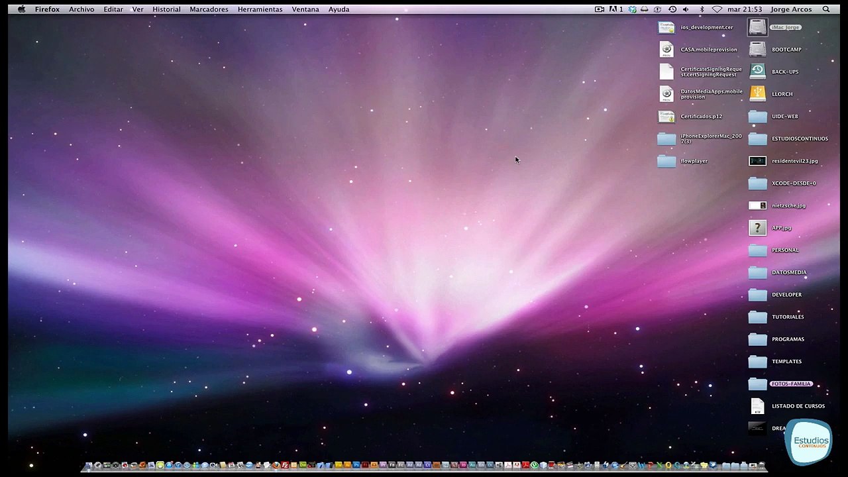The image size is (848, 477).
Task: Open the volume control in menu bar
Action: click(686, 9)
